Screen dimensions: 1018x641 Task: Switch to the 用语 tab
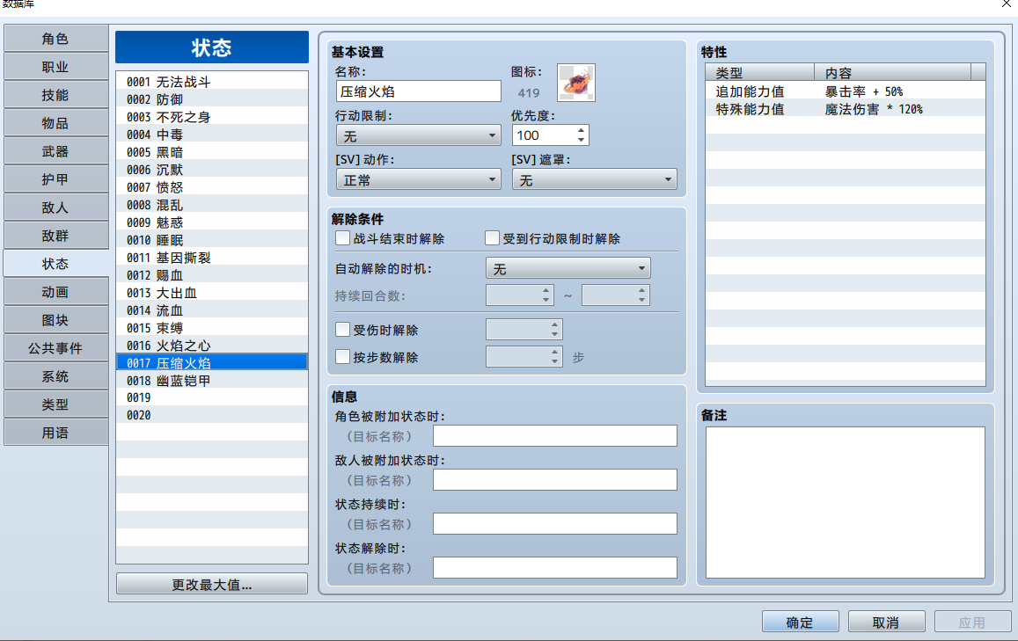click(x=55, y=432)
